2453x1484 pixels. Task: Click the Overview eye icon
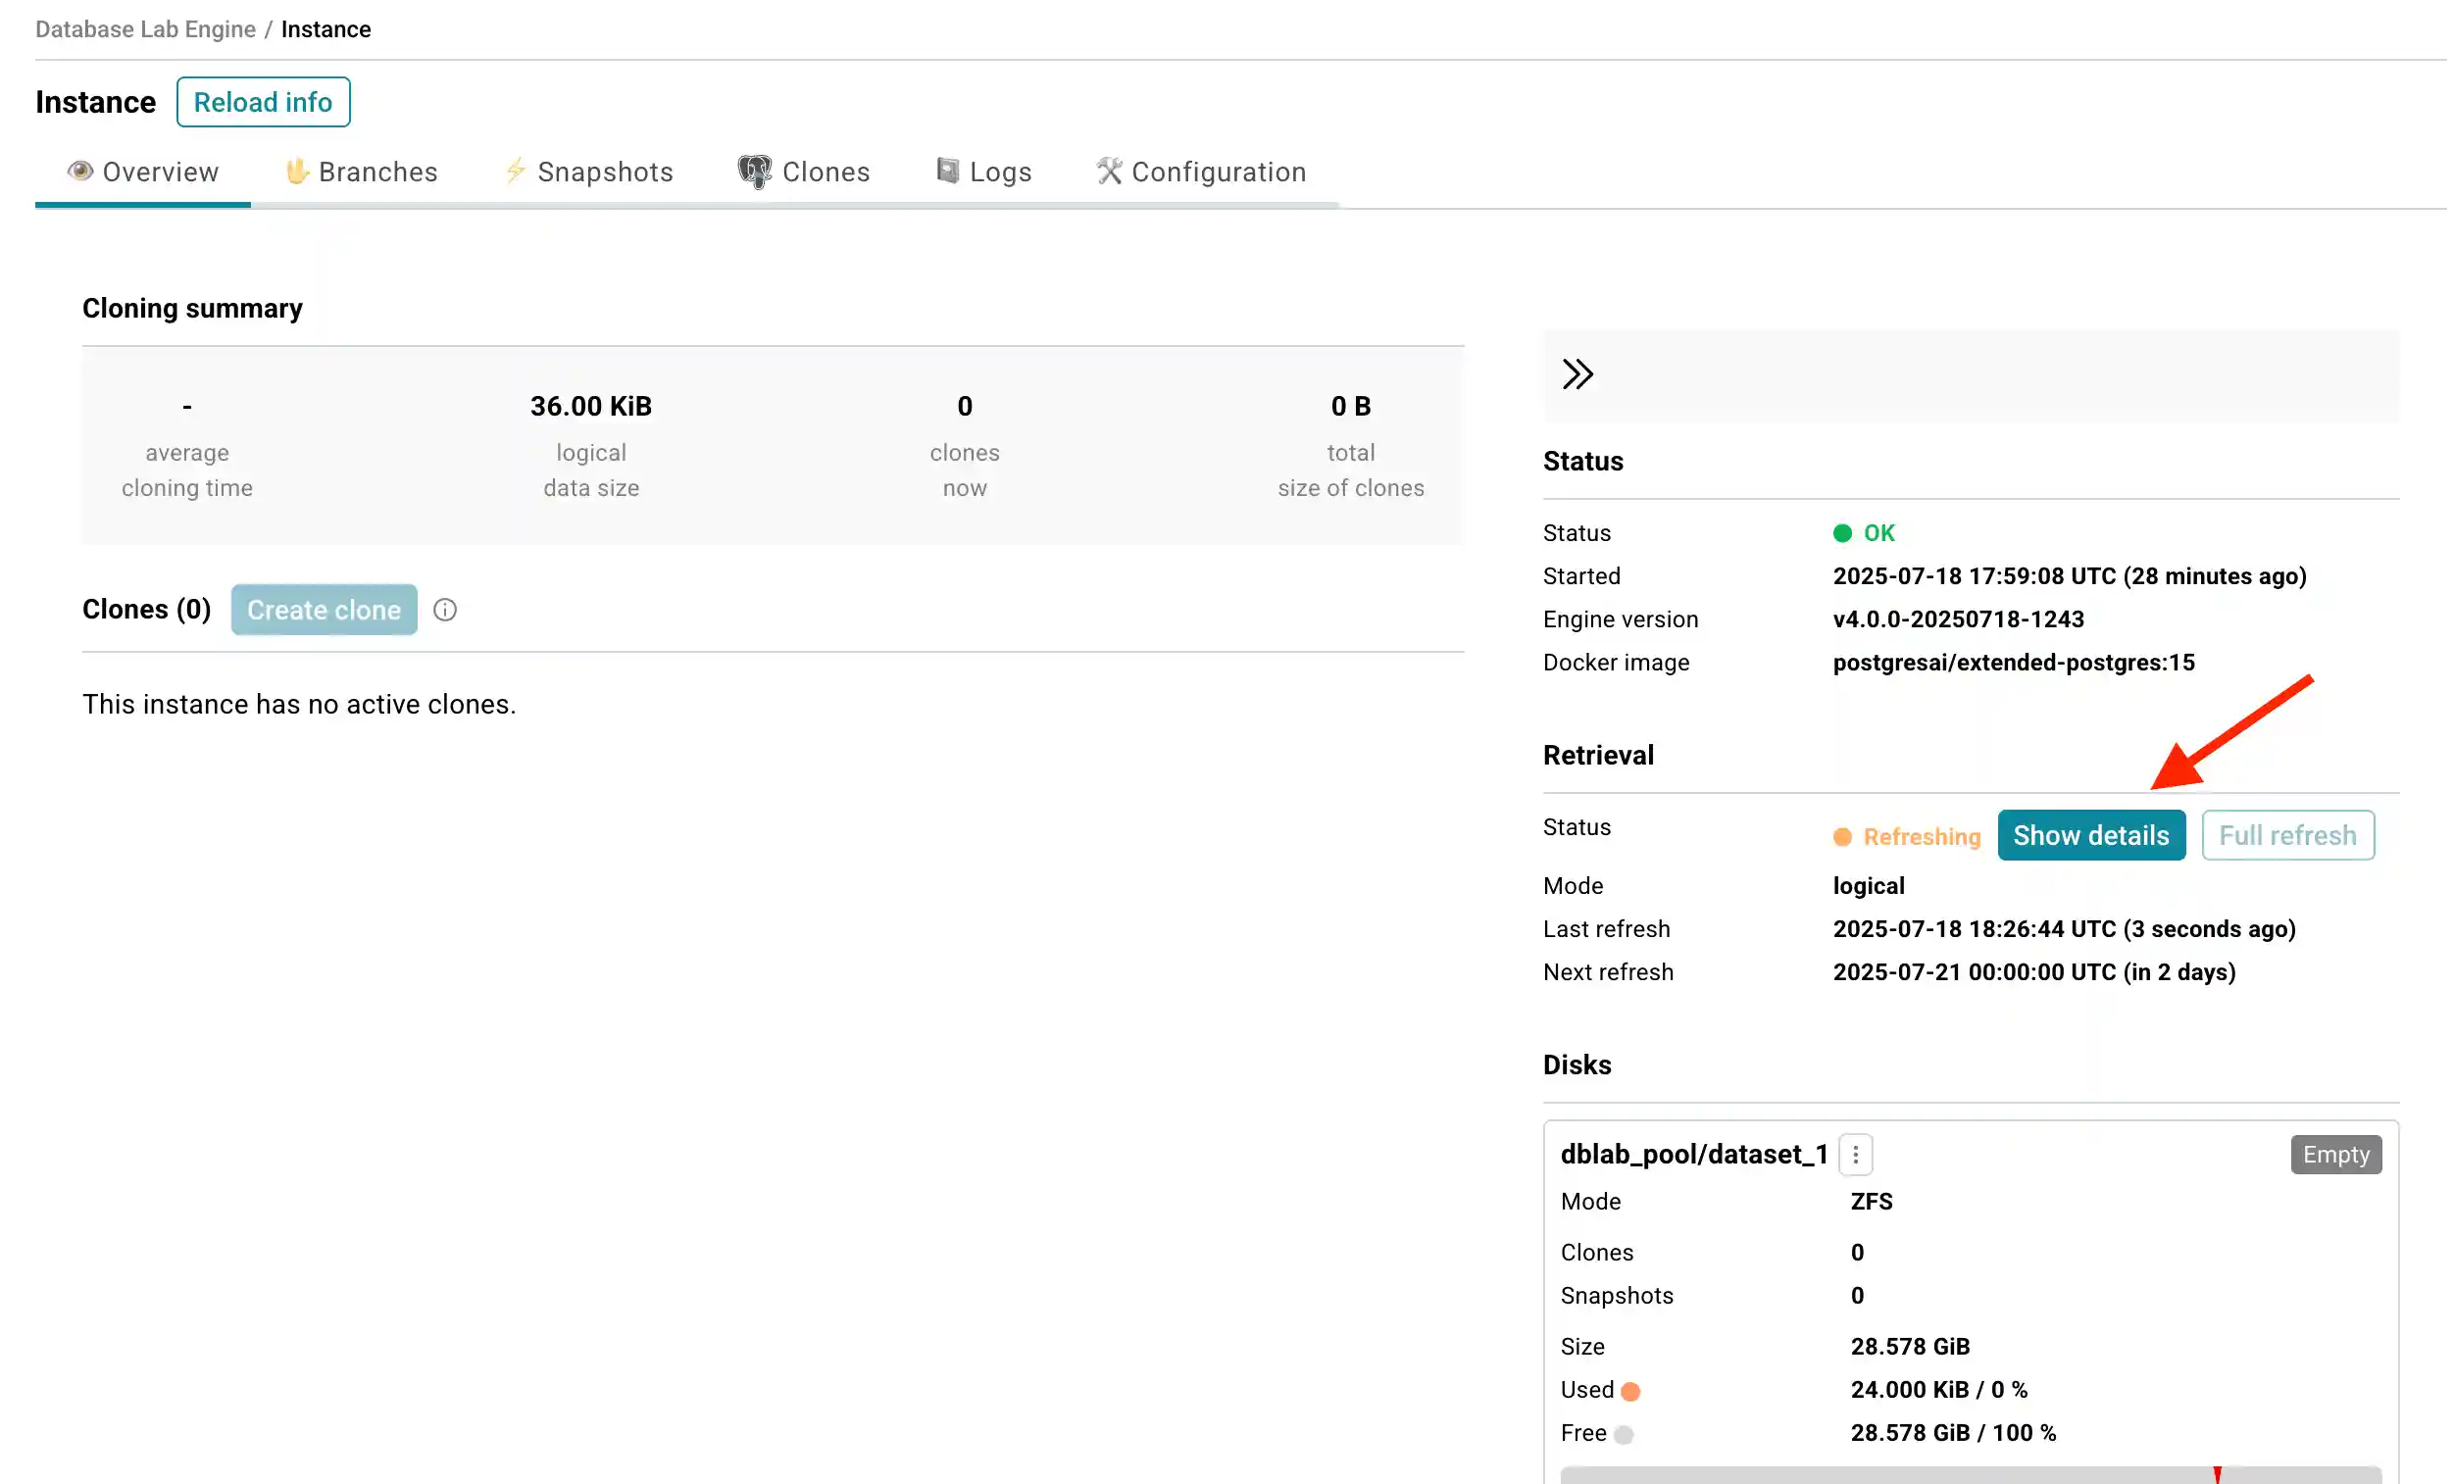pos(81,172)
